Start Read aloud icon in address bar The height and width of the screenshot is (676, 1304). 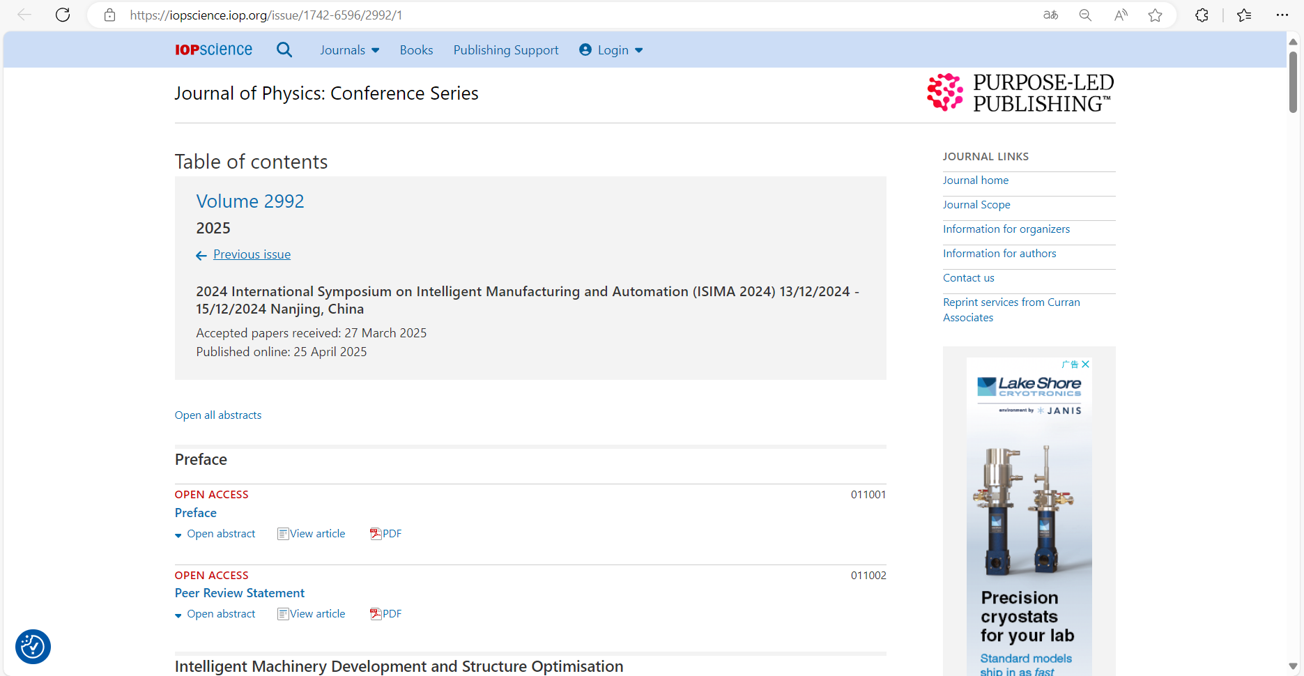[x=1121, y=15]
